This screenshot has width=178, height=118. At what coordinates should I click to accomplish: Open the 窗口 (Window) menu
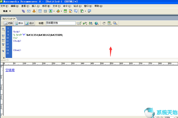pyautogui.click(x=88, y=6)
